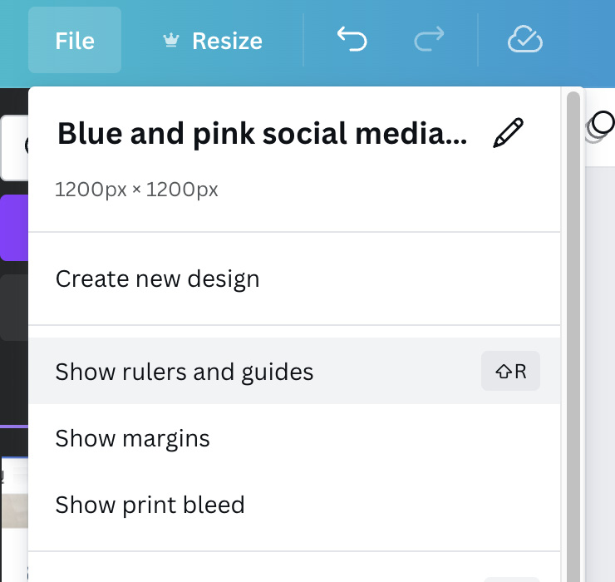This screenshot has height=582, width=615.
Task: Toggle Show print bleed option
Action: click(x=294, y=505)
